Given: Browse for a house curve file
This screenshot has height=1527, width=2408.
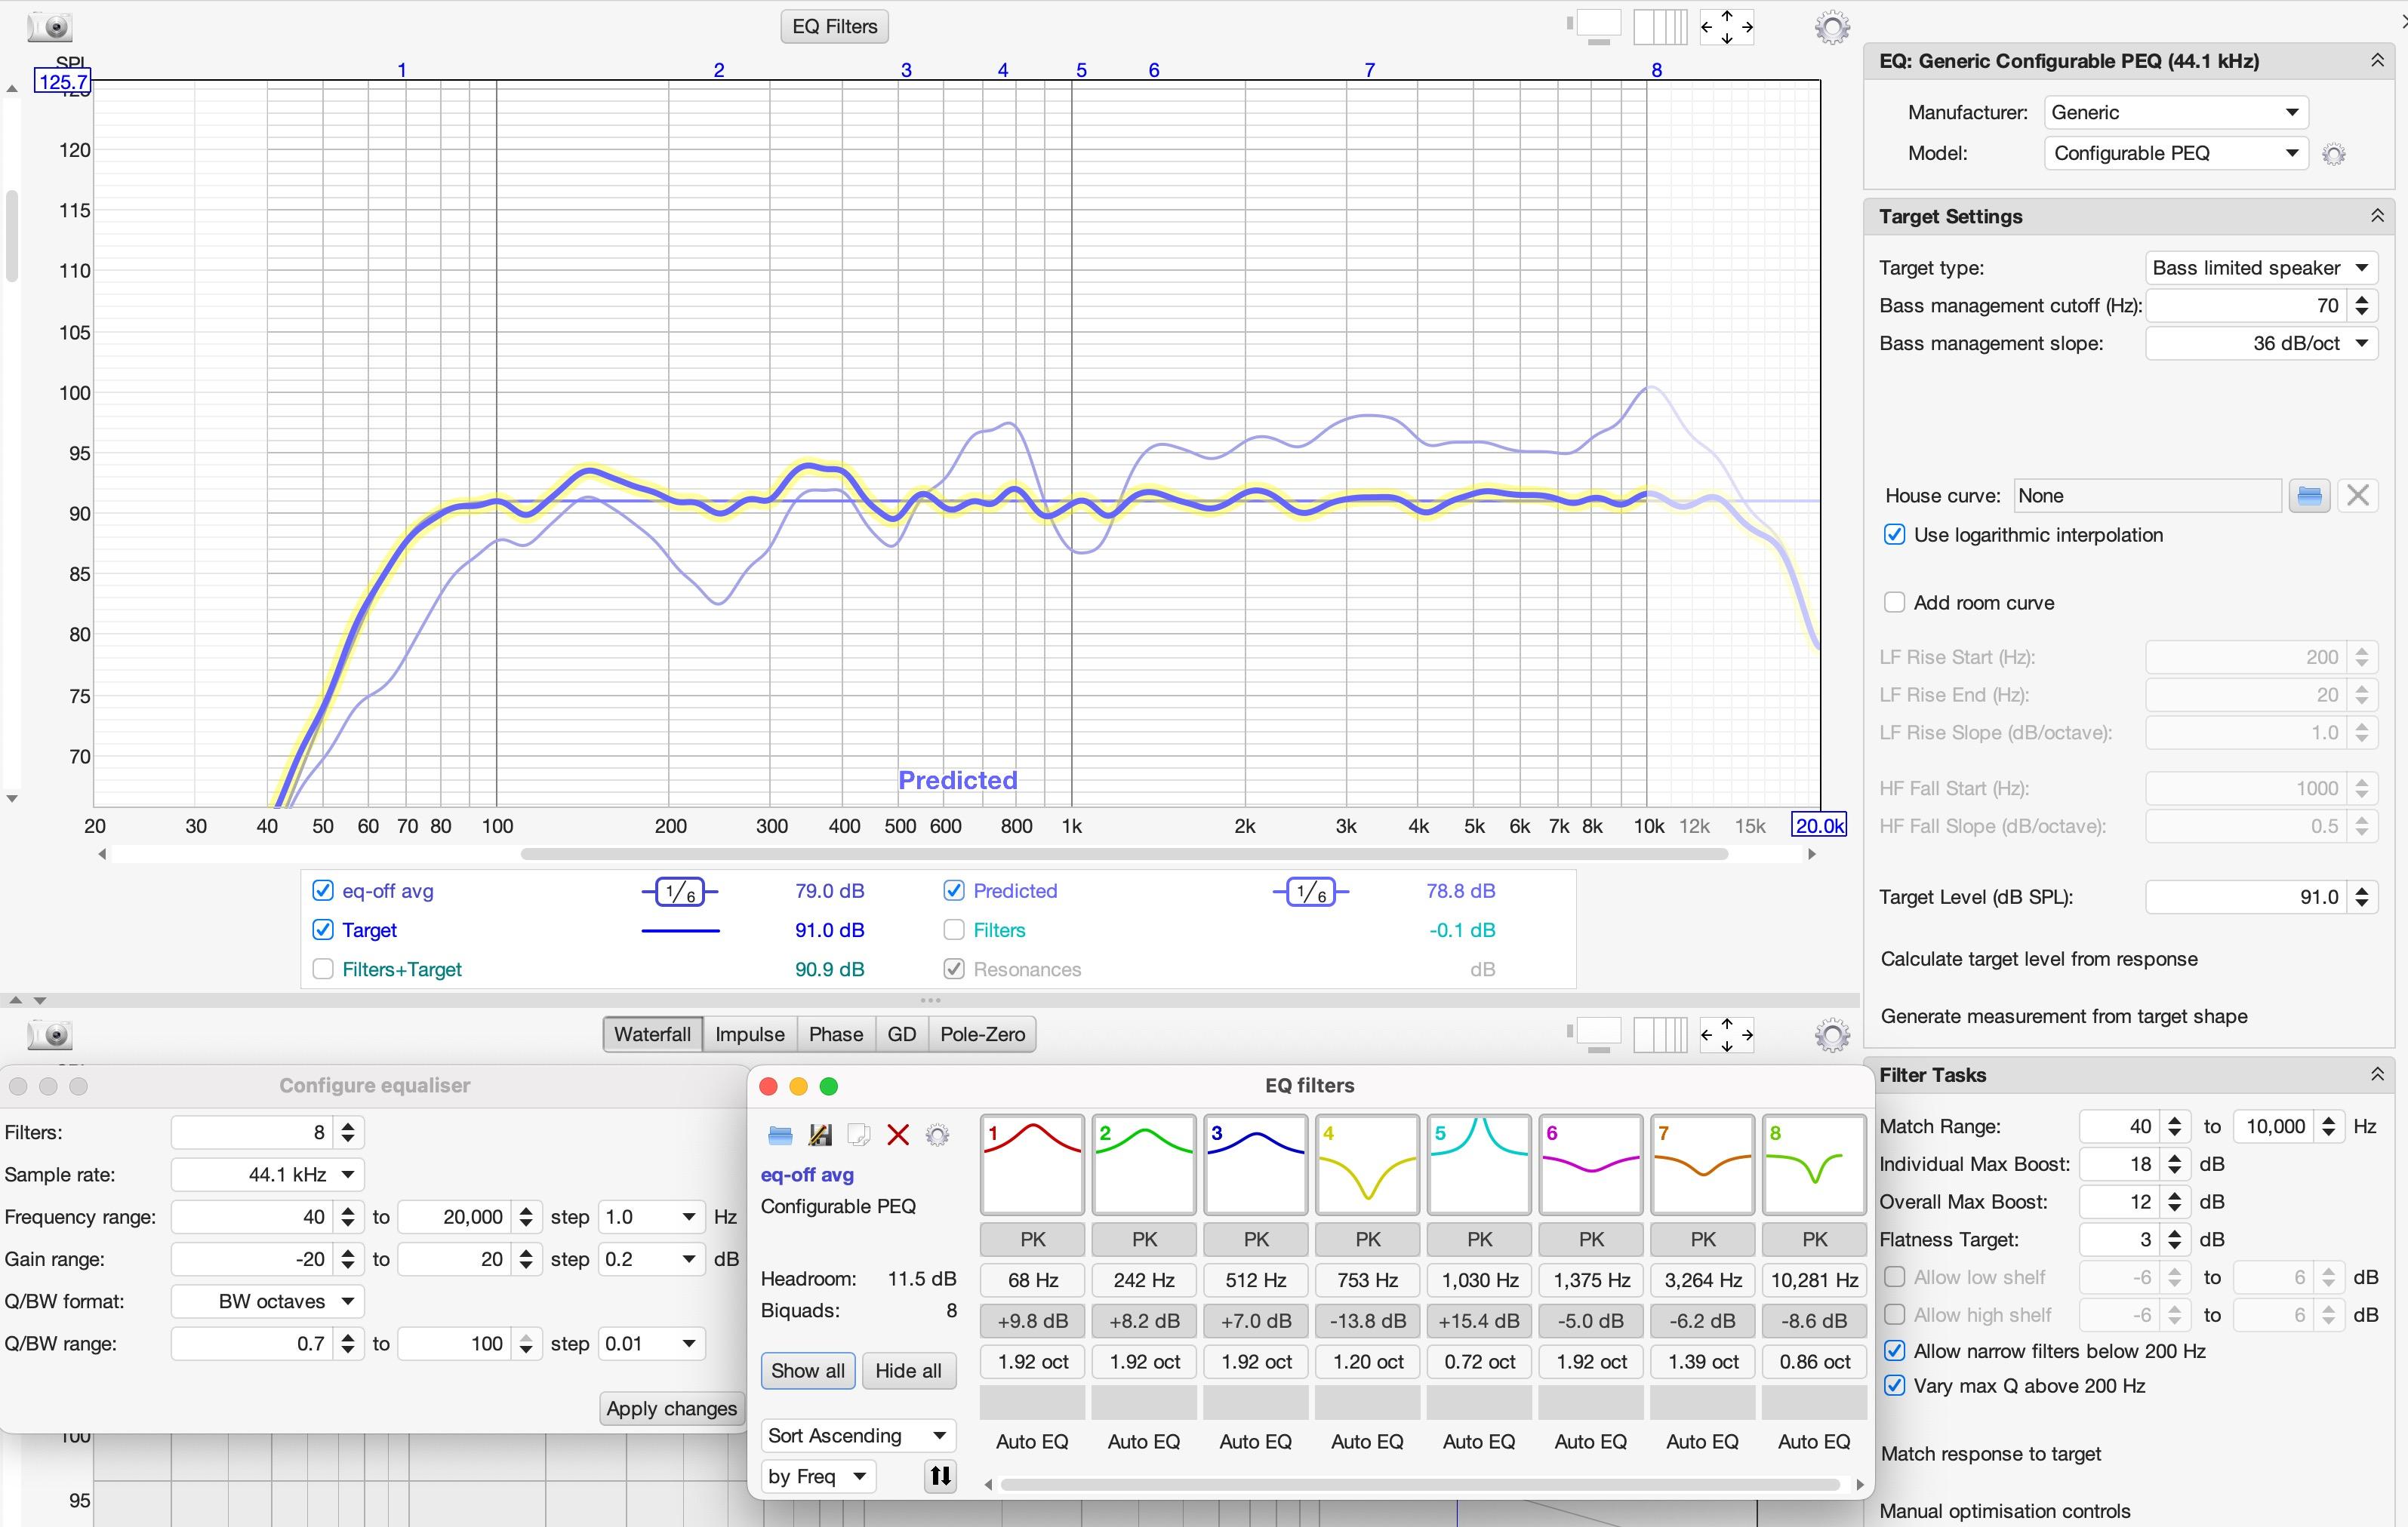Looking at the screenshot, I should [2310, 496].
